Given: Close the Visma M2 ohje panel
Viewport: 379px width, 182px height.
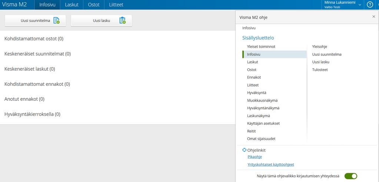Looking at the screenshot, I should pyautogui.click(x=374, y=16).
